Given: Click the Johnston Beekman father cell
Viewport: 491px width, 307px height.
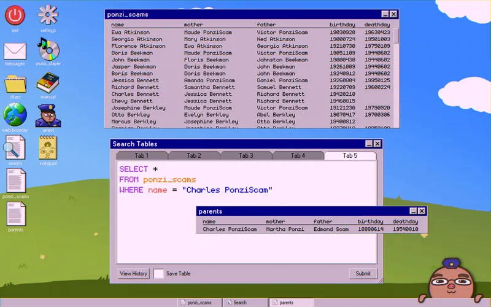Looking at the screenshot, I should (282, 60).
